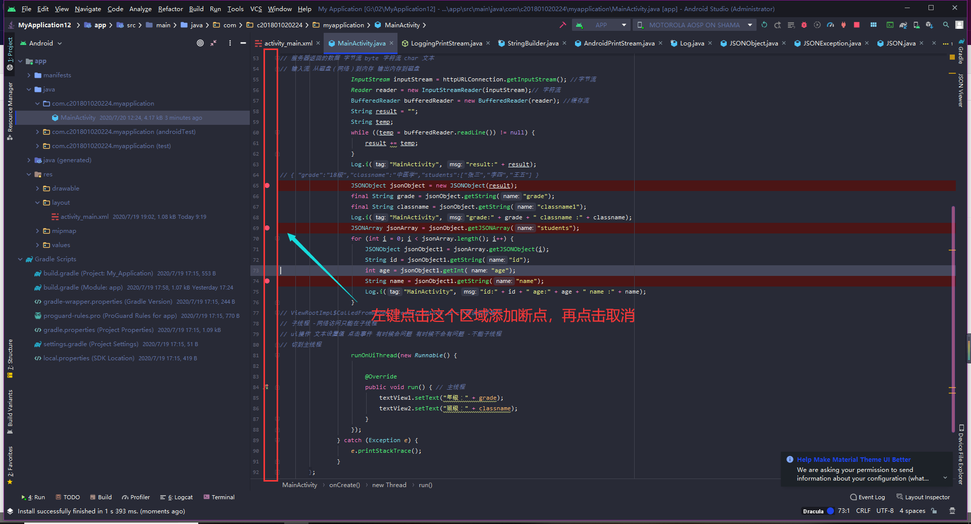This screenshot has width=971, height=524.
Task: Select onCreate() in the breadcrumb bar
Action: [x=344, y=485]
